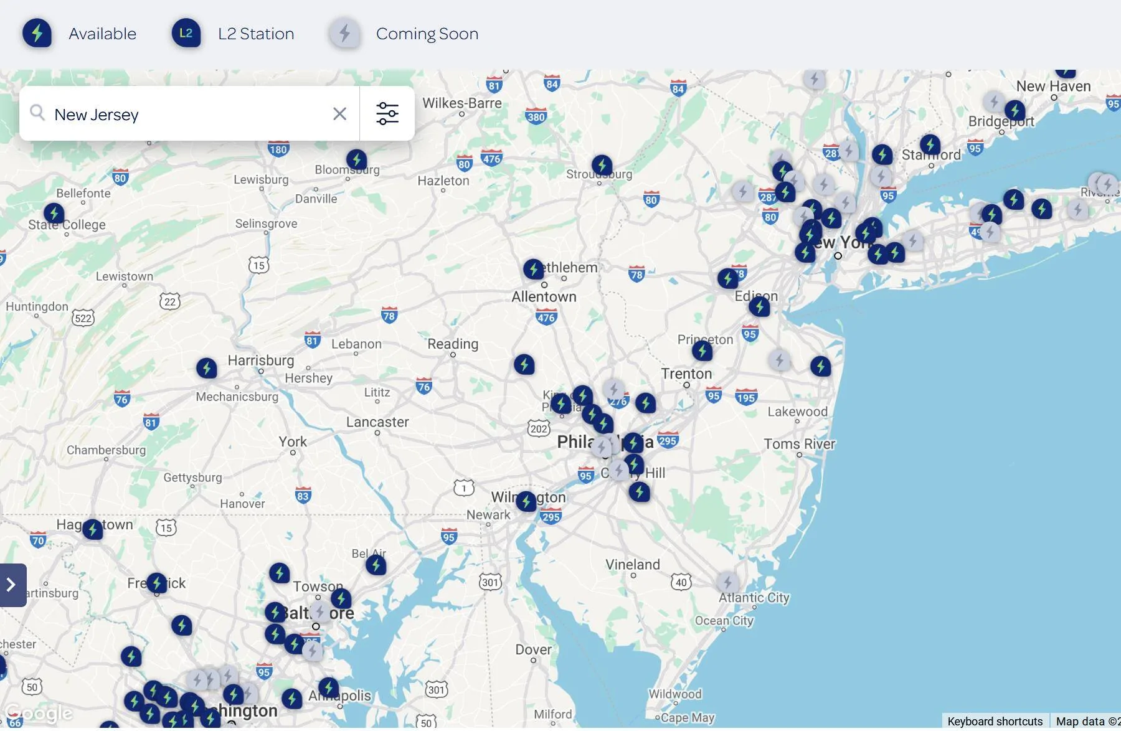Select the station marker at Edison

759,306
